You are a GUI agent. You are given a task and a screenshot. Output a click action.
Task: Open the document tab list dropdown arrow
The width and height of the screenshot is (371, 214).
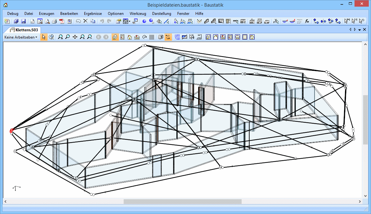[360, 29]
